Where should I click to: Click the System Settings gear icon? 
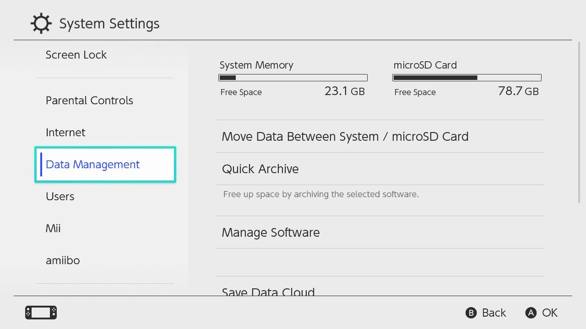[41, 24]
